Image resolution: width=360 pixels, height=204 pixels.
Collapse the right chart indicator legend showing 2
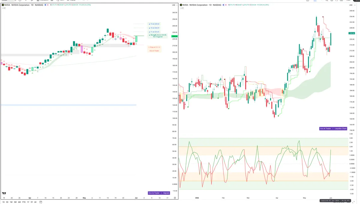point(182,8)
